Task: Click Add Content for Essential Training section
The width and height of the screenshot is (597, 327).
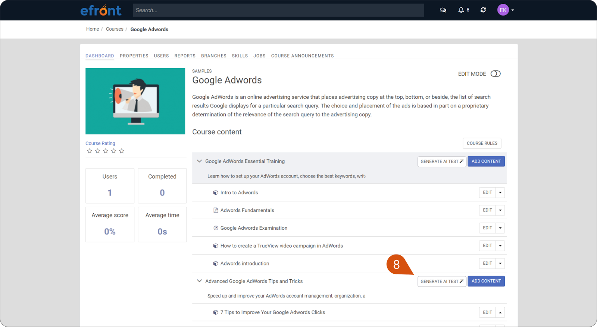Action: tap(486, 161)
